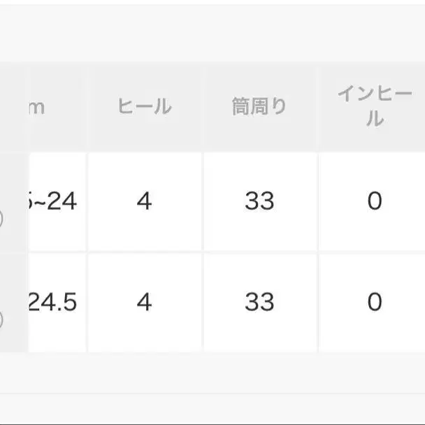Click the blank white bar above the table
Viewport: 425px width, 425px height.
coord(212,31)
